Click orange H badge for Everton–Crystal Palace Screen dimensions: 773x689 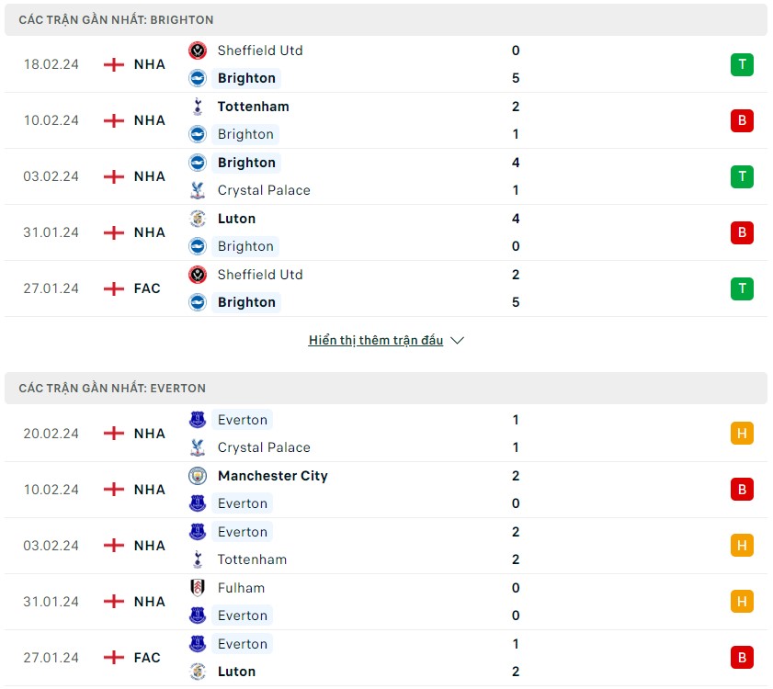[742, 434]
